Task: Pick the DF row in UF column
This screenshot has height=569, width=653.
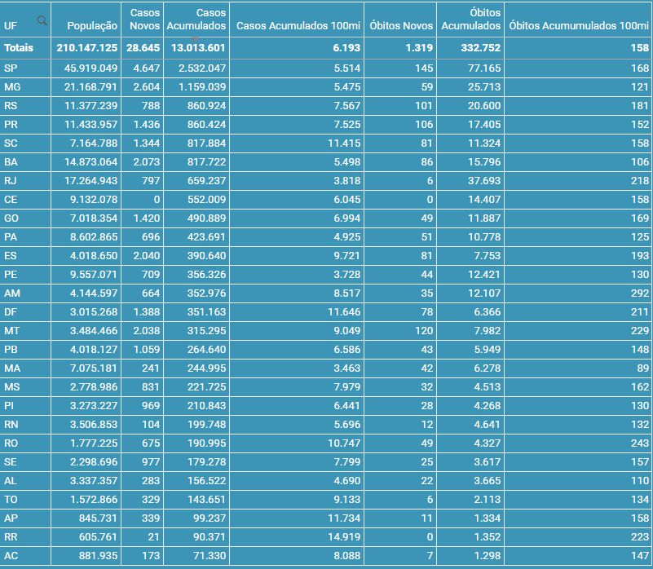Action: [x=11, y=312]
